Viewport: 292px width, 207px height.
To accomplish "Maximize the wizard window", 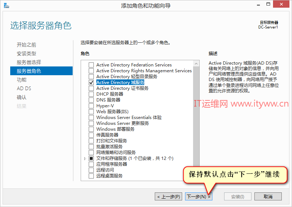I will (268, 4).
